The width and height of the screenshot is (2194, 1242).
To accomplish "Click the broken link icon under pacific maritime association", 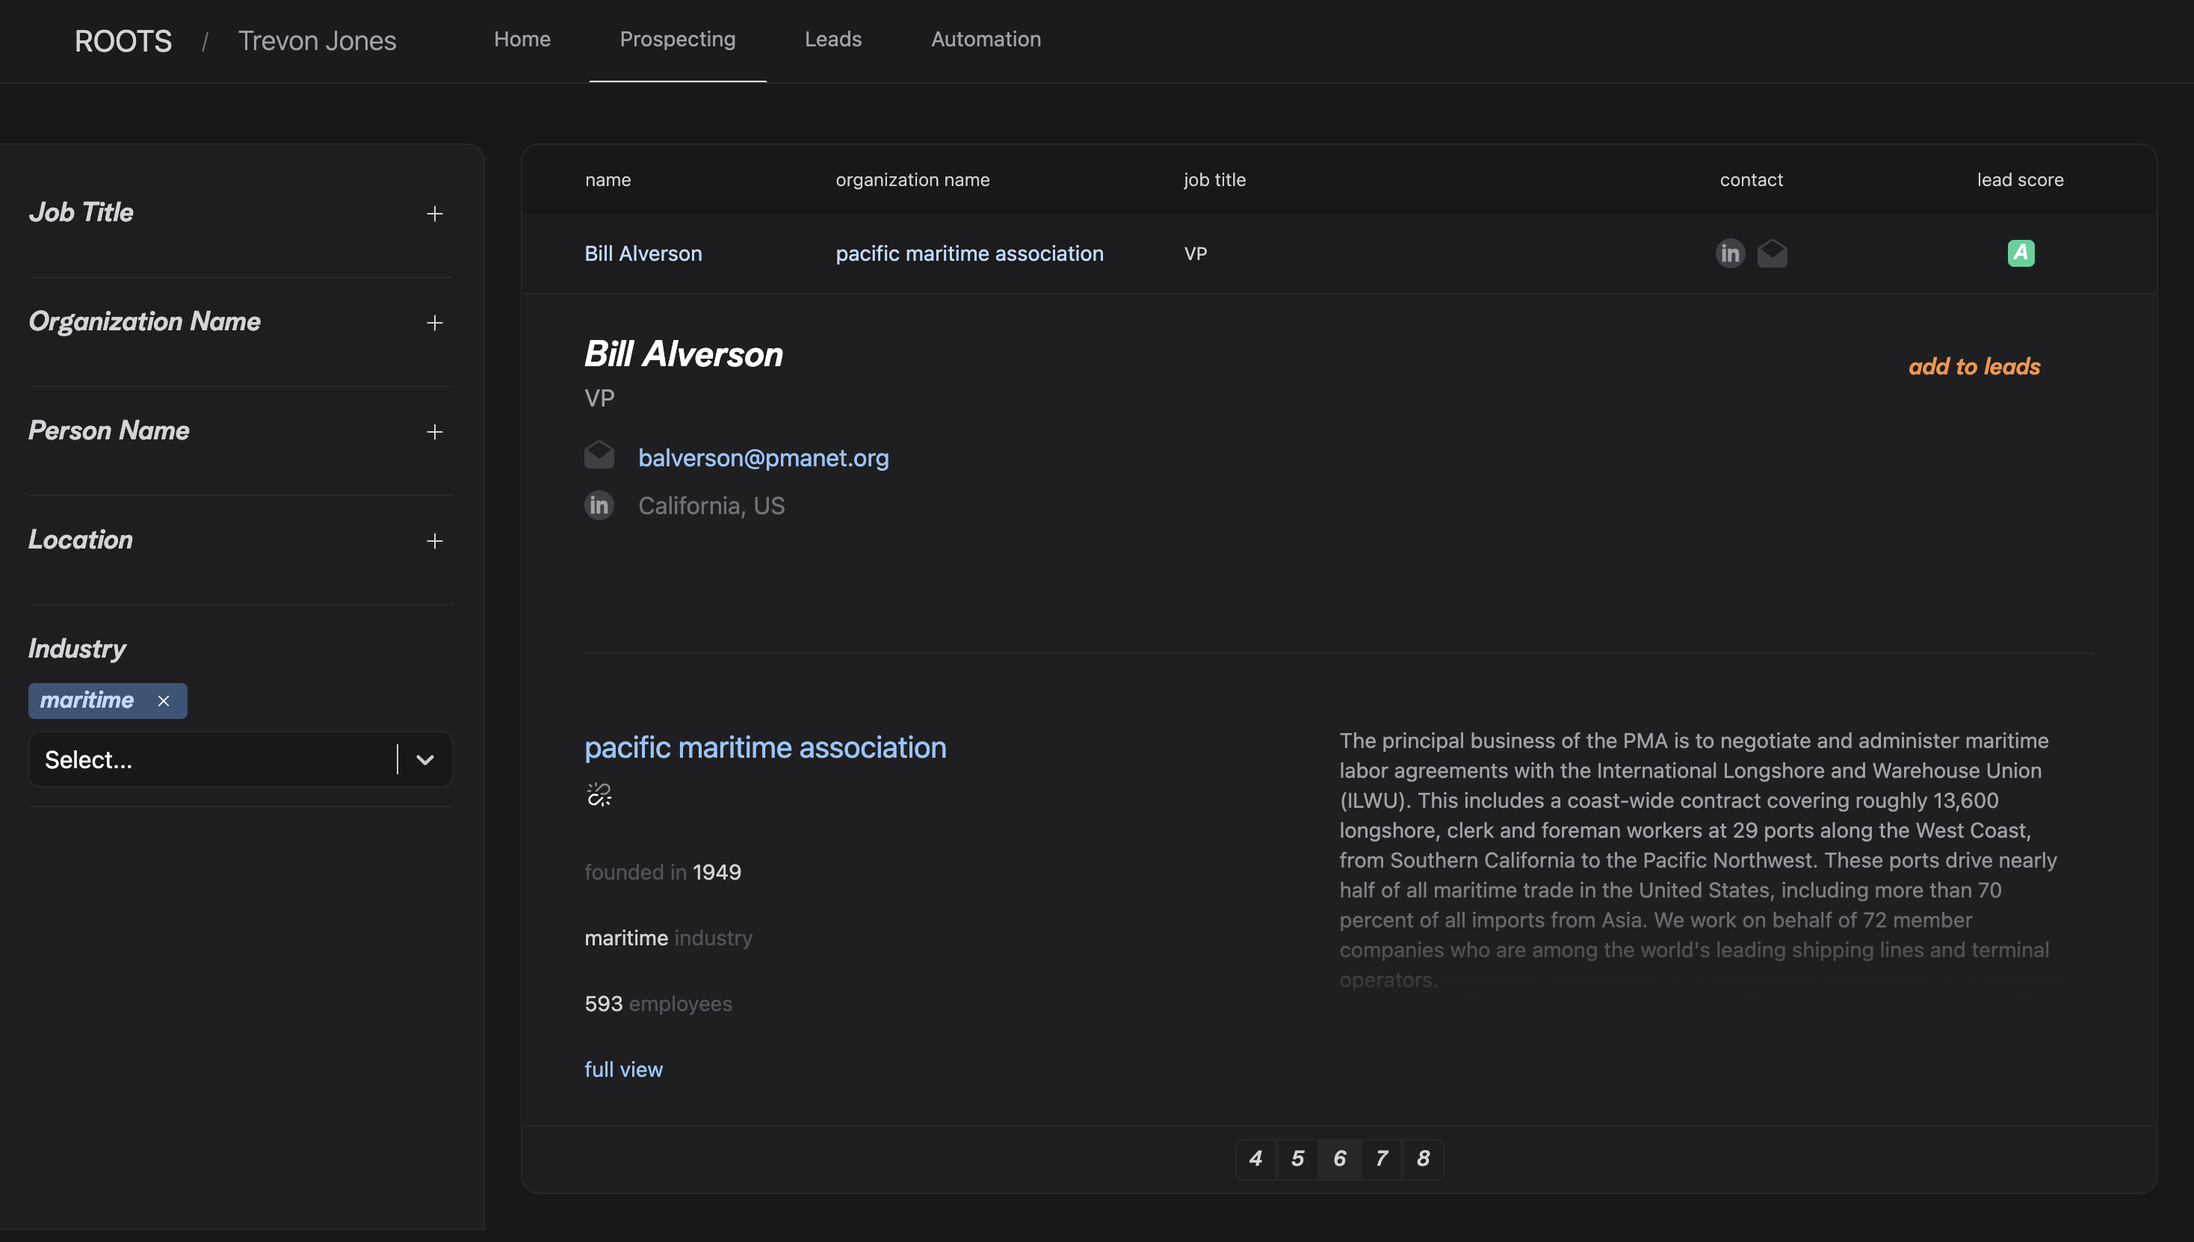I will tap(599, 794).
